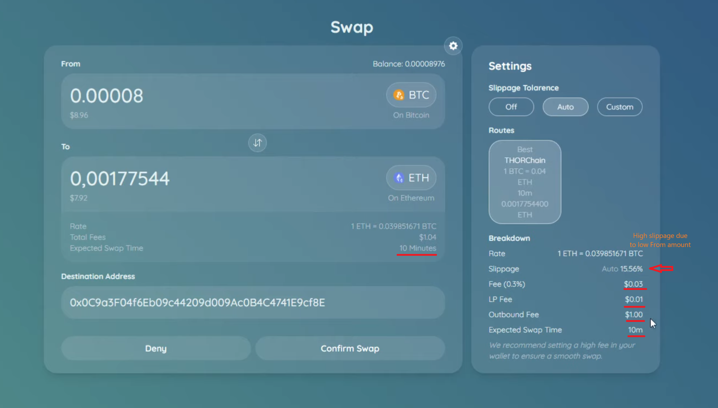Set slippage tolerance to Off
This screenshot has width=718, height=408.
click(x=511, y=107)
